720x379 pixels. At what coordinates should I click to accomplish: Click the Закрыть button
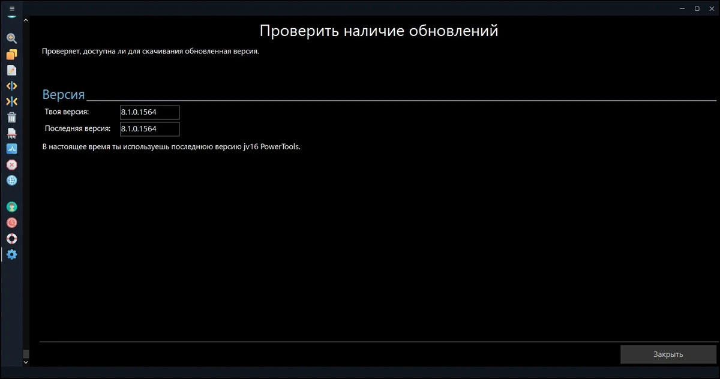tap(668, 354)
